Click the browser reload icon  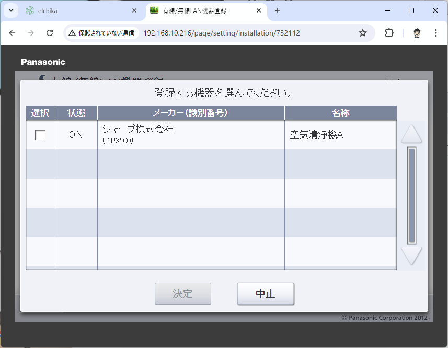tap(50, 33)
